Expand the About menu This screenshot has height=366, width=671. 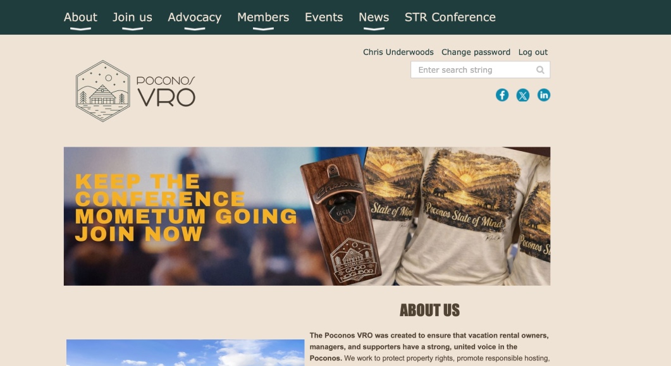click(x=80, y=17)
